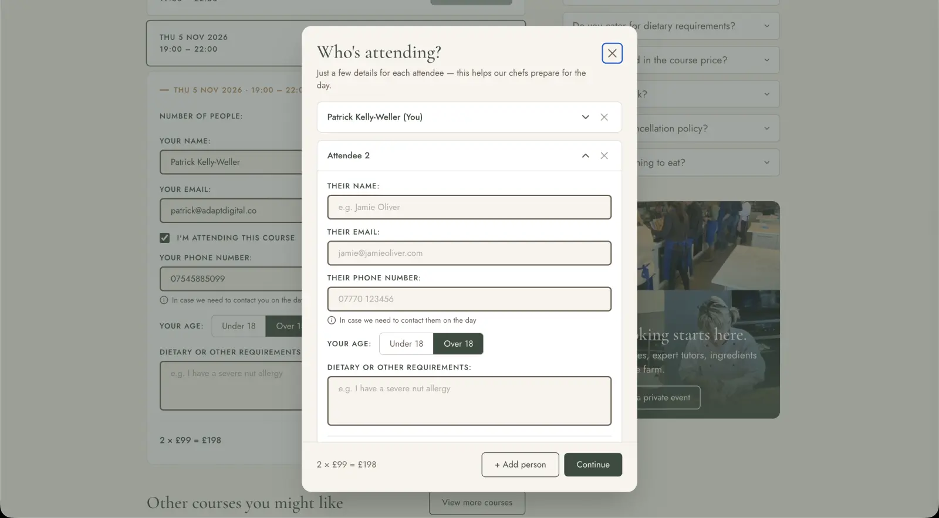Click the private event button
Viewport: 939px width, 518px height.
pyautogui.click(x=668, y=398)
